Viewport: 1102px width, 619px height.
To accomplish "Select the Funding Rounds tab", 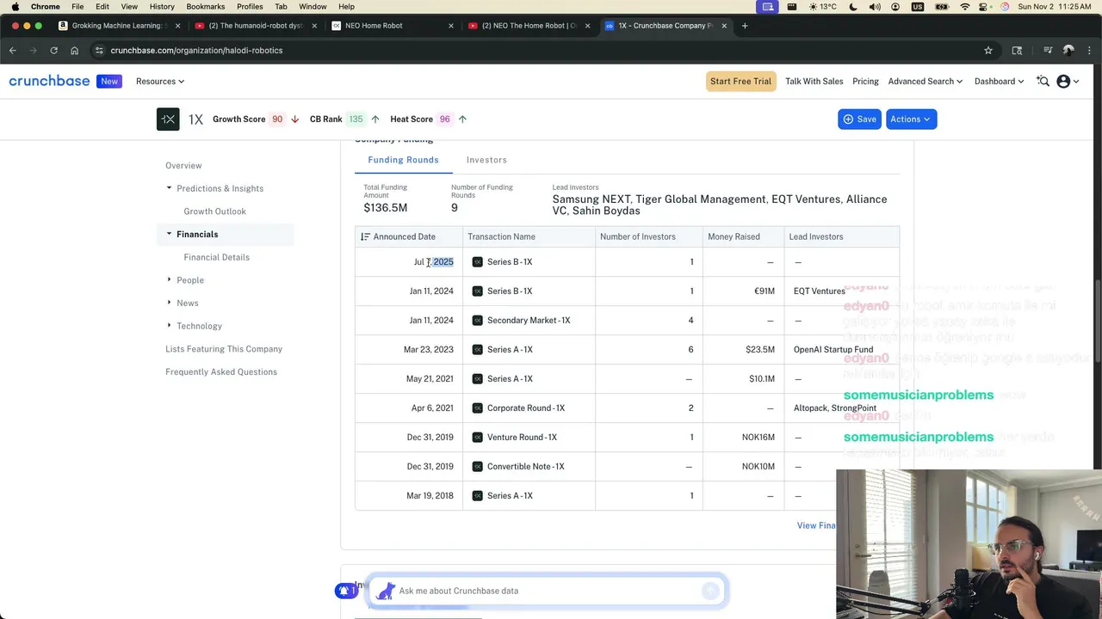I will [403, 160].
